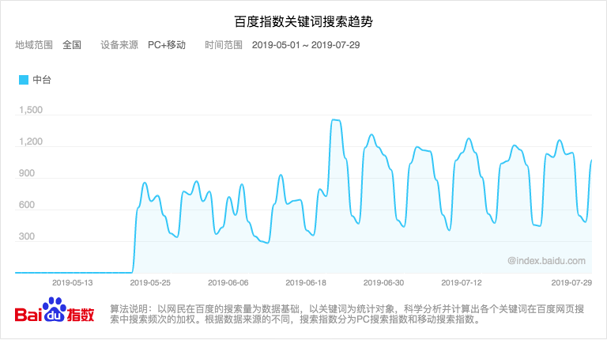The image size is (607, 340).
Task: Click the 1,200 y-axis label
Action: tap(31, 142)
